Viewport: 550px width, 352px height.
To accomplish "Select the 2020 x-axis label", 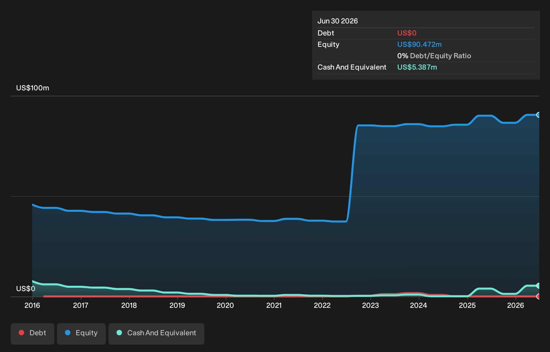I will coord(225,305).
